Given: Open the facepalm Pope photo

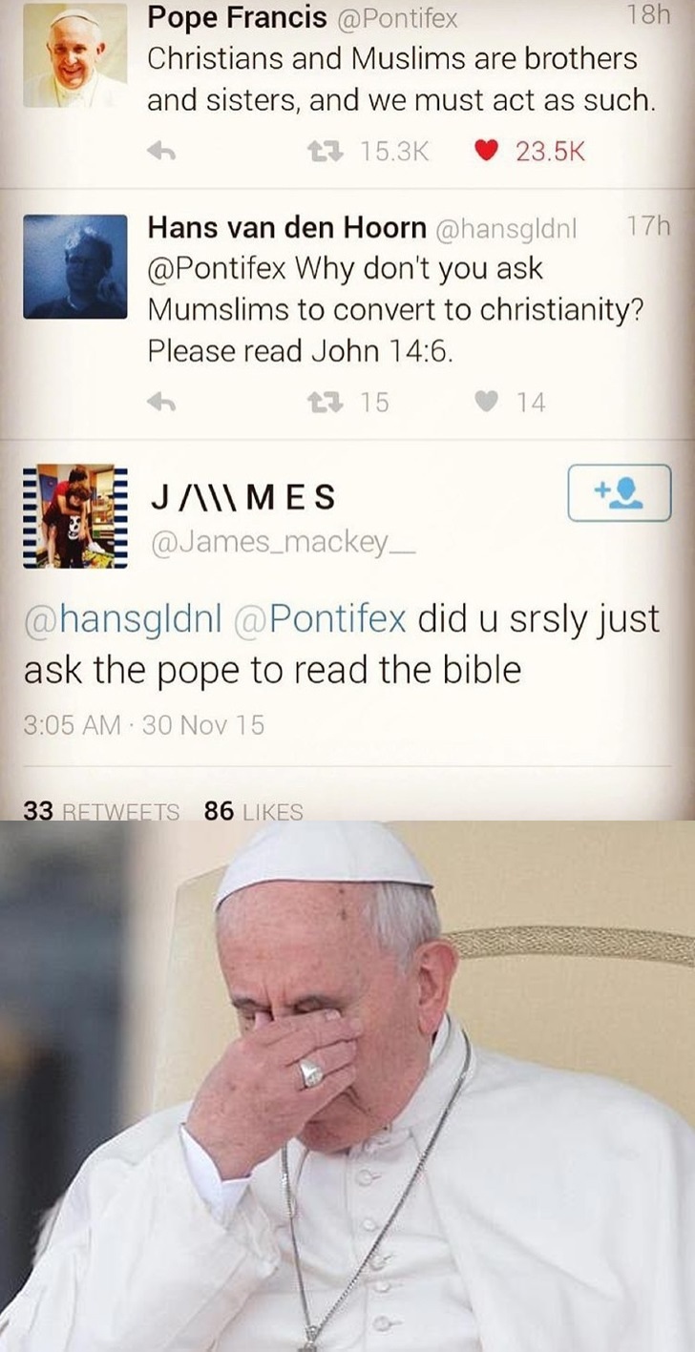Looking at the screenshot, I should tap(347, 1086).
